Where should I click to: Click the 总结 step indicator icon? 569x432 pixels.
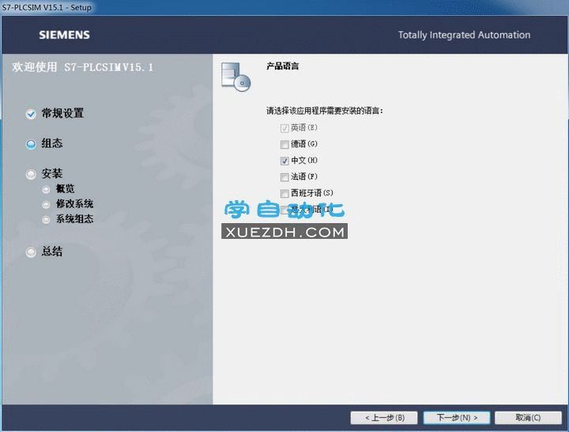pos(31,252)
